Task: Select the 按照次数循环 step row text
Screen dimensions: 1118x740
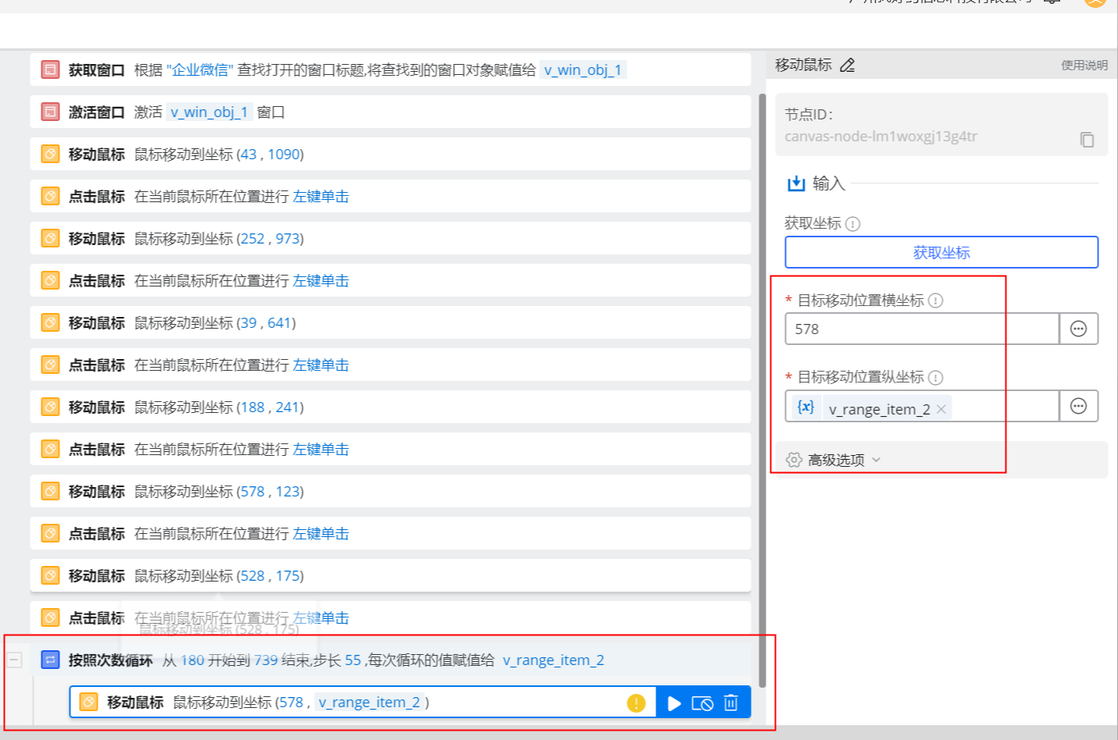Action: [110, 660]
